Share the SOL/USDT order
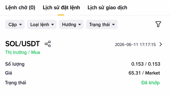 click(48, 44)
